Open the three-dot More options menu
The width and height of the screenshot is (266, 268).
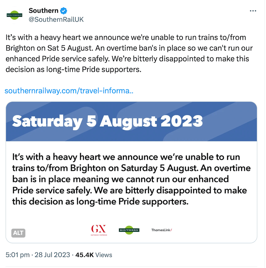coord(253,11)
